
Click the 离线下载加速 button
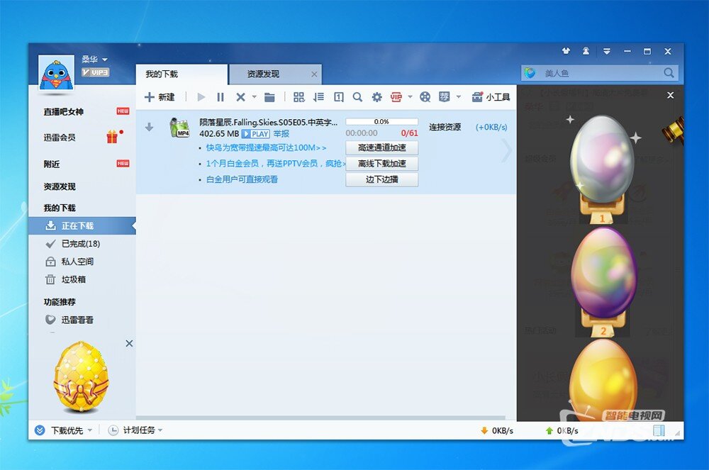[382, 164]
